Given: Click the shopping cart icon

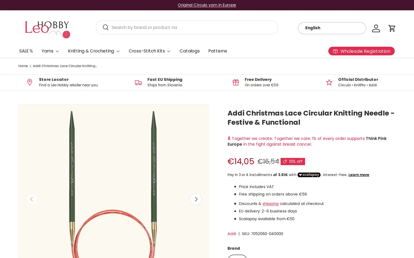Looking at the screenshot, I should coord(392,28).
